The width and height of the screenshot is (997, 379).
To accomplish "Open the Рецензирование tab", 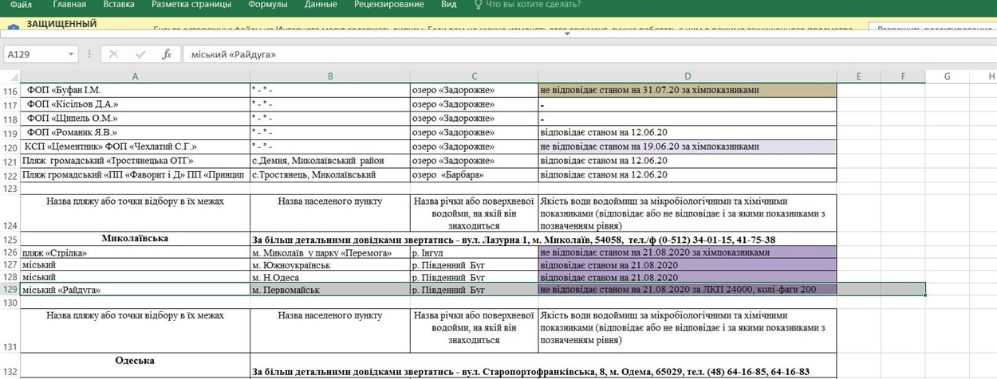I will click(391, 5).
